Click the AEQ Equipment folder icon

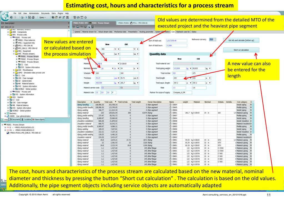16,51
